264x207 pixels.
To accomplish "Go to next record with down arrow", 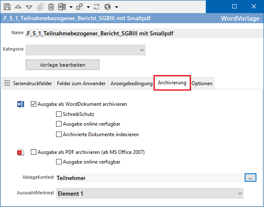I will pyautogui.click(x=29, y=7).
